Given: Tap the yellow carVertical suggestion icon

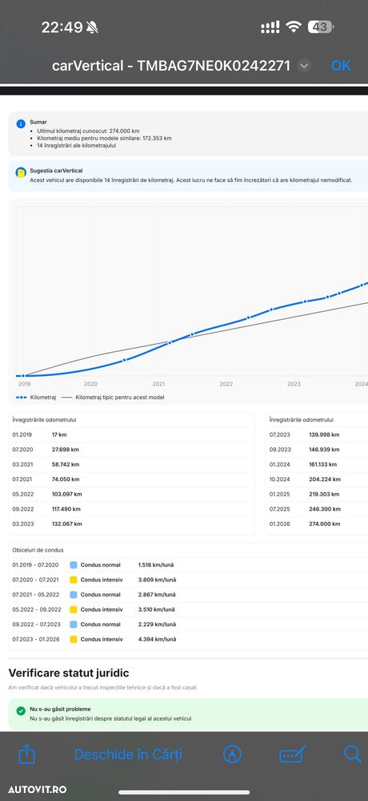Looking at the screenshot, I should [x=21, y=172].
